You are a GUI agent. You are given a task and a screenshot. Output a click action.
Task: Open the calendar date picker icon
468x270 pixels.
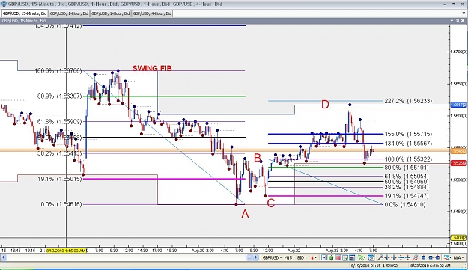(x=371, y=257)
